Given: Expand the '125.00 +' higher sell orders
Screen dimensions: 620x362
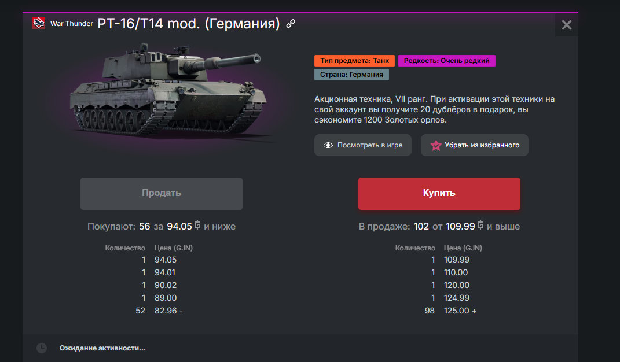Looking at the screenshot, I should point(460,311).
